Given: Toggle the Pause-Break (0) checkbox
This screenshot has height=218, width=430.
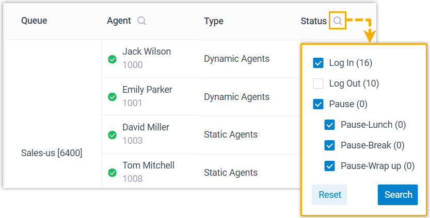Looking at the screenshot, I should (329, 145).
